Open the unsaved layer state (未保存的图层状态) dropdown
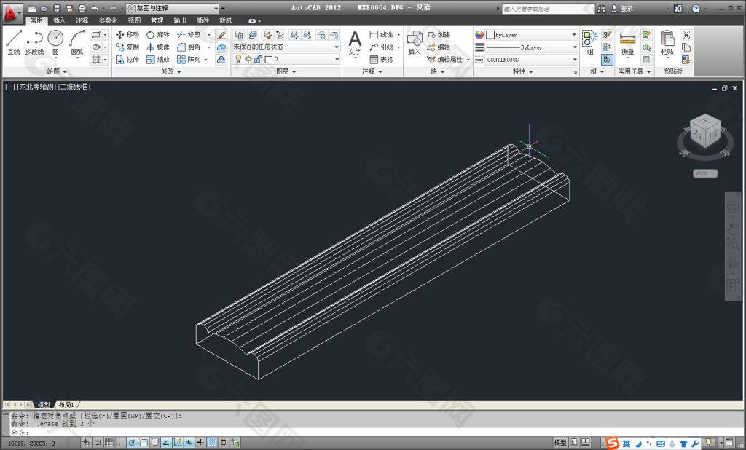Image resolution: width=746 pixels, height=450 pixels. pos(286,47)
